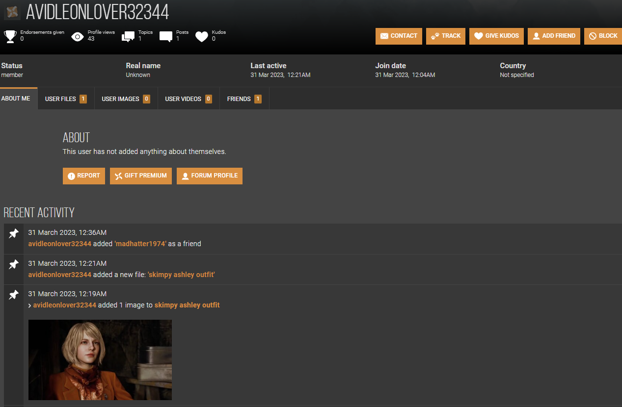Viewport: 622px width, 407px height.
Task: Click the AVIDLEONLOVER32344 profile title
Action: pyautogui.click(x=97, y=12)
